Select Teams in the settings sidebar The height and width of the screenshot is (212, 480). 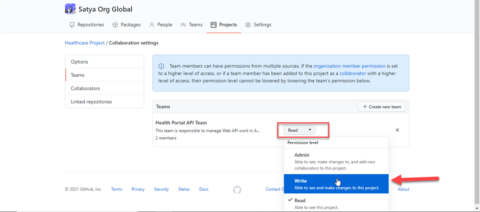tap(105, 75)
